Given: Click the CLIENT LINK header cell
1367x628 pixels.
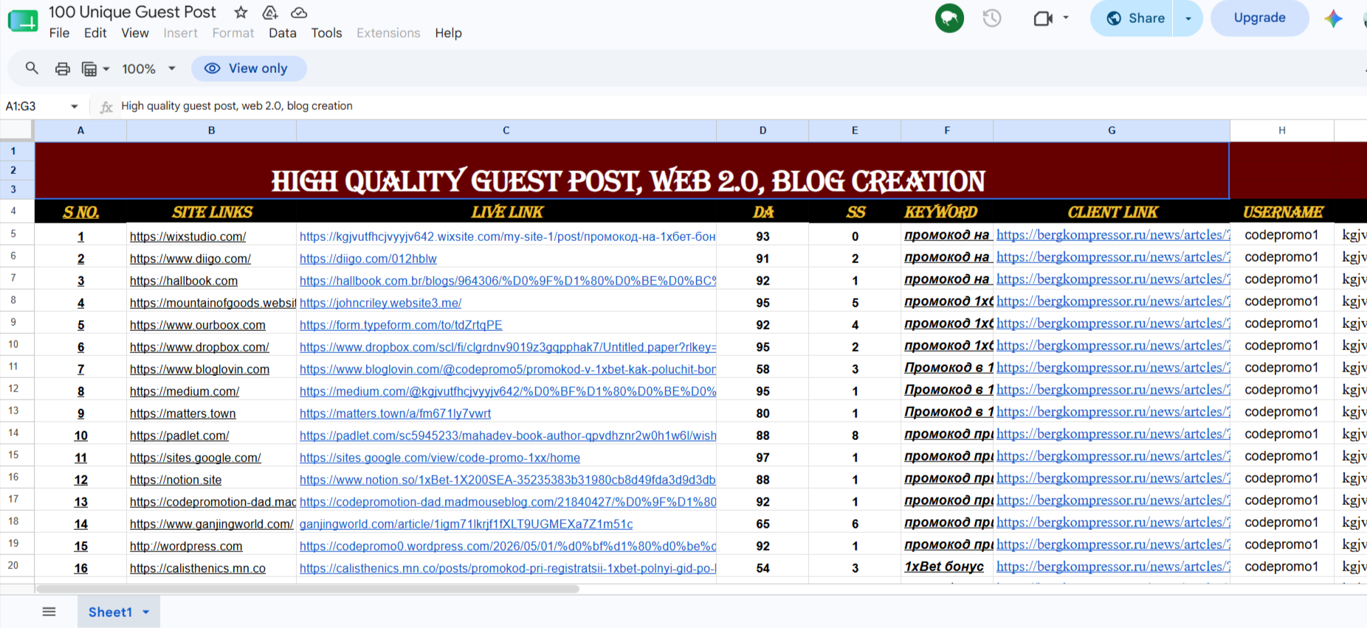Looking at the screenshot, I should [1112, 212].
